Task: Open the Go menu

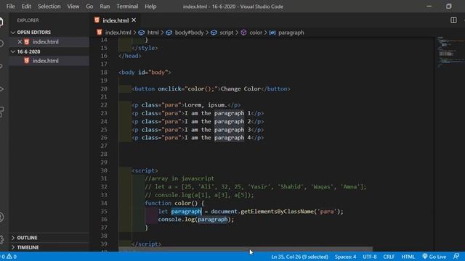Action: [89, 7]
